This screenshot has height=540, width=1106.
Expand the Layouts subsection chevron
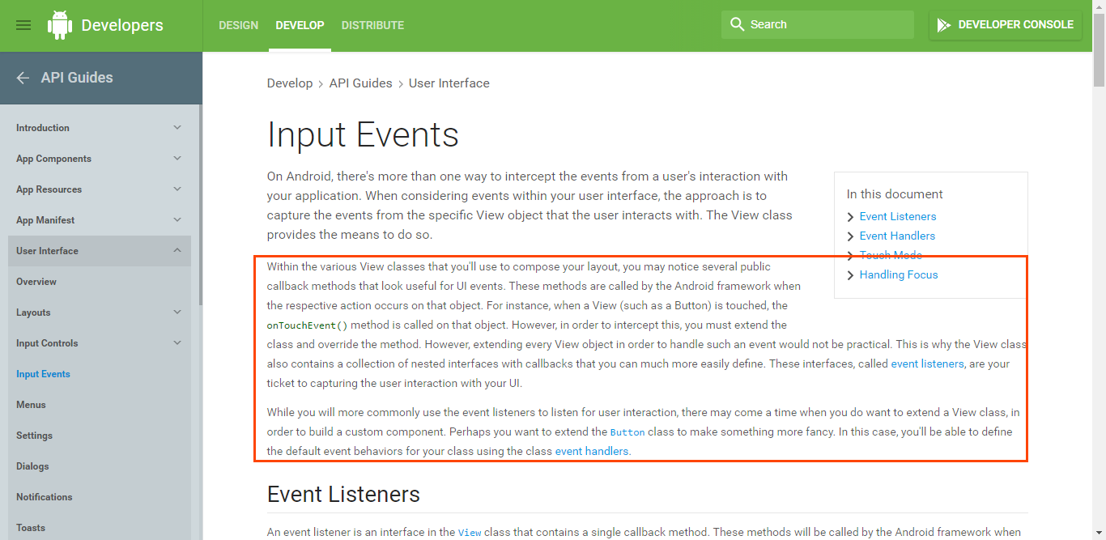click(177, 313)
